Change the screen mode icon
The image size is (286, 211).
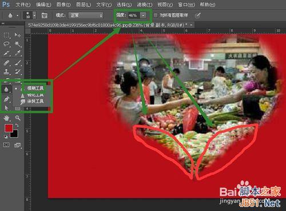[18, 145]
